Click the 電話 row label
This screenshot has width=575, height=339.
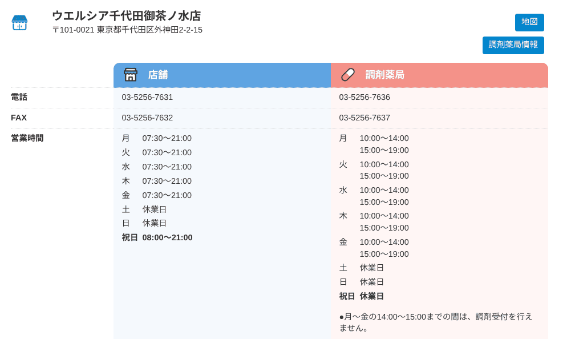point(19,98)
